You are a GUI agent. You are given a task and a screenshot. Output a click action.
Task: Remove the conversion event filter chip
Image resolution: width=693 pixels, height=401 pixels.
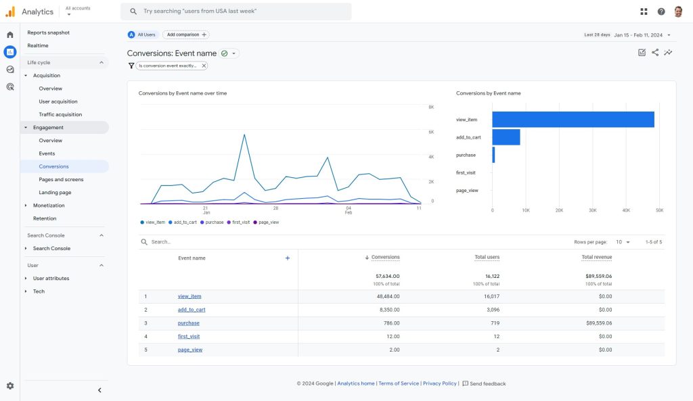[204, 66]
